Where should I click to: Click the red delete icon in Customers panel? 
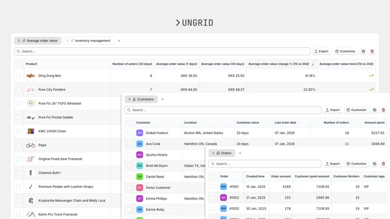(x=383, y=110)
